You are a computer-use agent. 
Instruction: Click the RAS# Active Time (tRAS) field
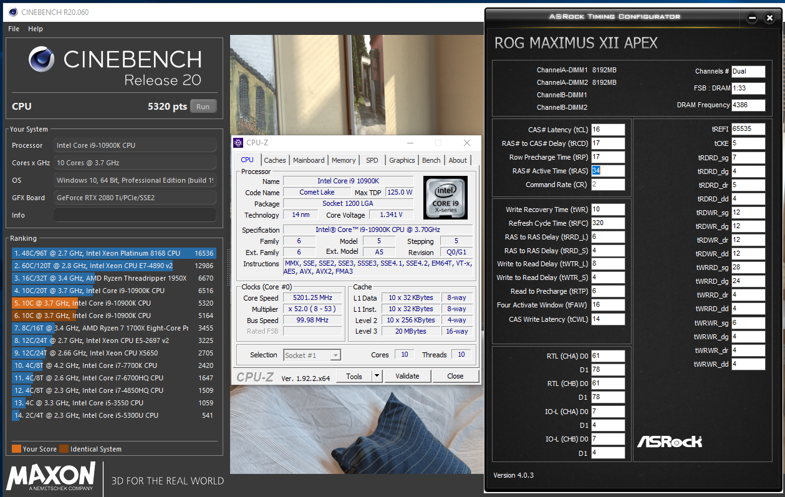[x=608, y=171]
